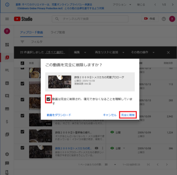
Task: Click the exit Studio icon at sidebar bottom
Action: (x=7, y=172)
